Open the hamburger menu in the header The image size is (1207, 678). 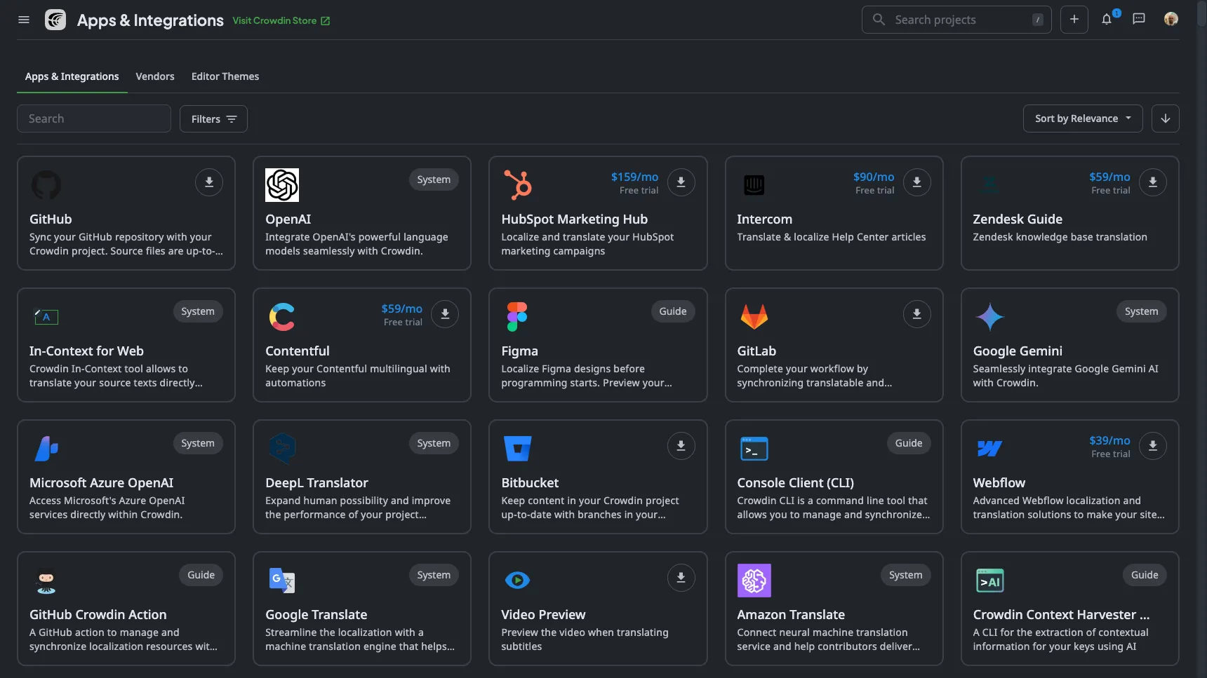pyautogui.click(x=24, y=20)
